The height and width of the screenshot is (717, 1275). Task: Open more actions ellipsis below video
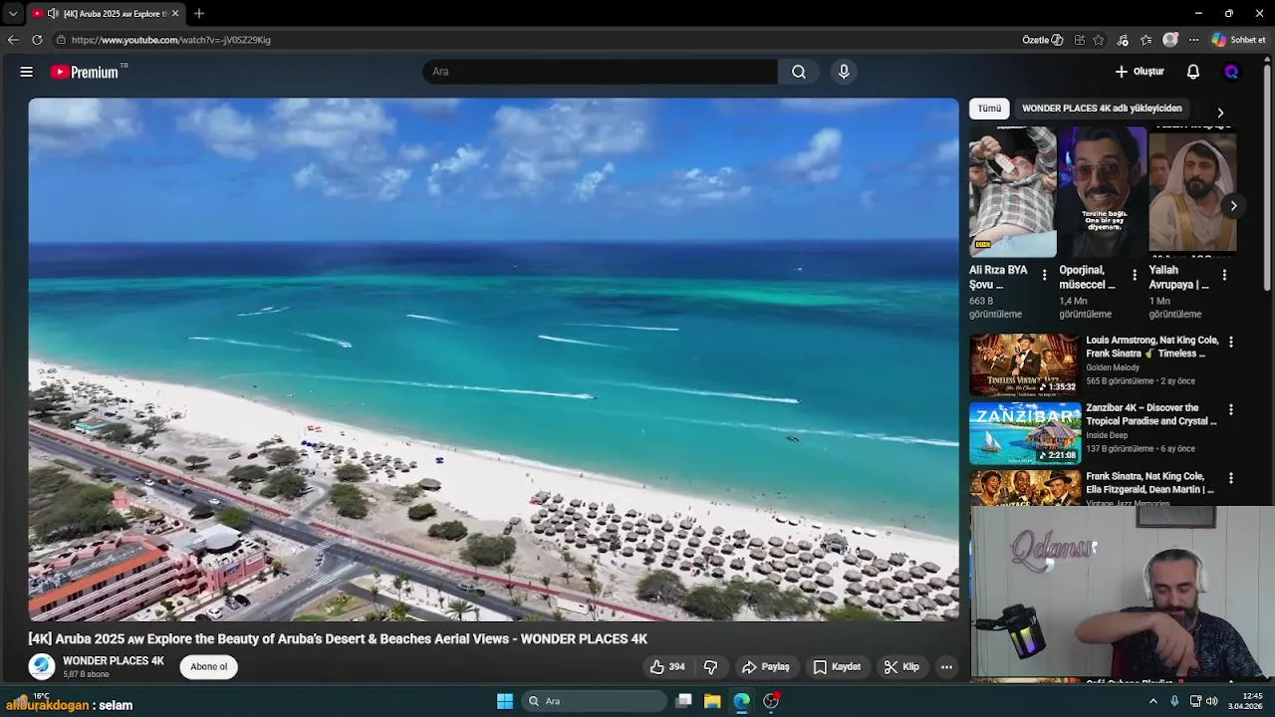947,667
